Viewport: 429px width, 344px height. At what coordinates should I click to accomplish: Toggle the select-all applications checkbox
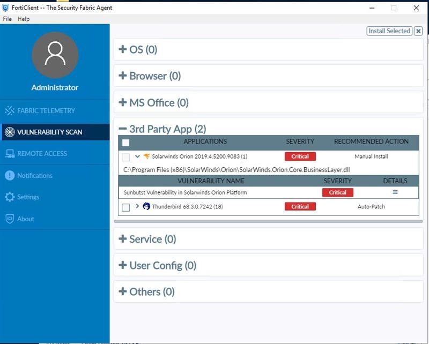click(x=126, y=143)
